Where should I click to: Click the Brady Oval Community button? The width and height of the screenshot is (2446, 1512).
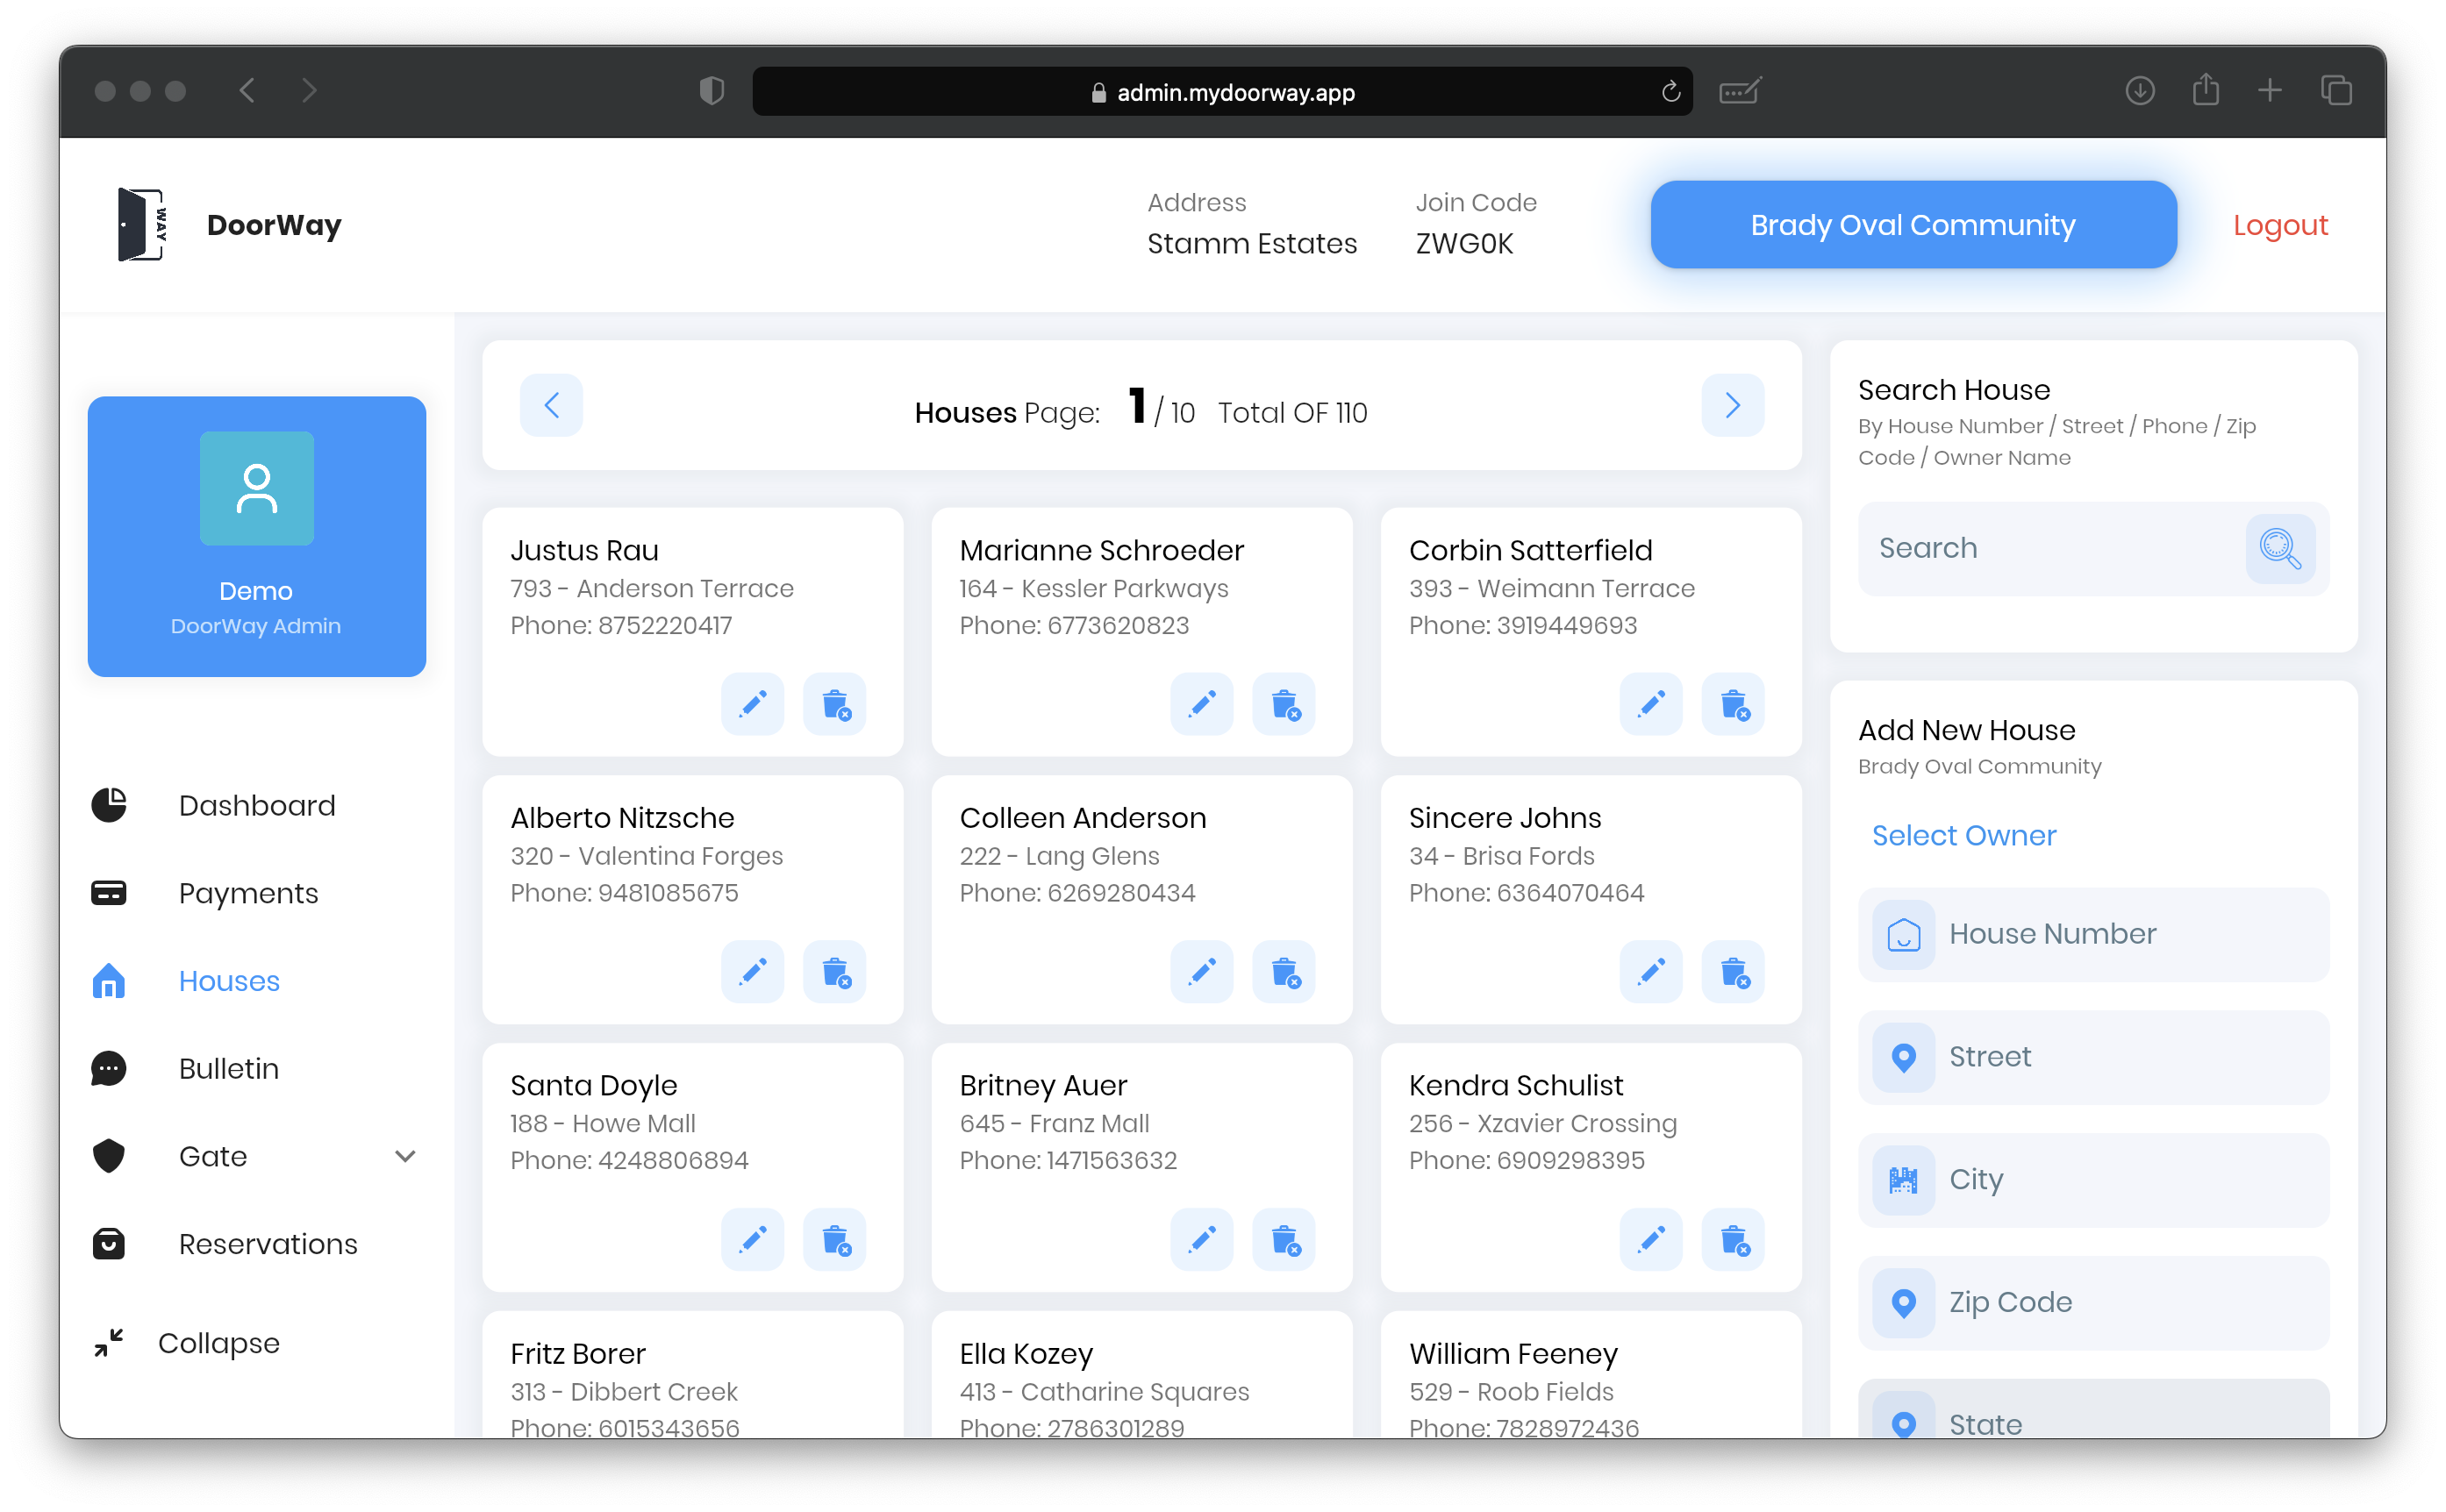[1912, 224]
